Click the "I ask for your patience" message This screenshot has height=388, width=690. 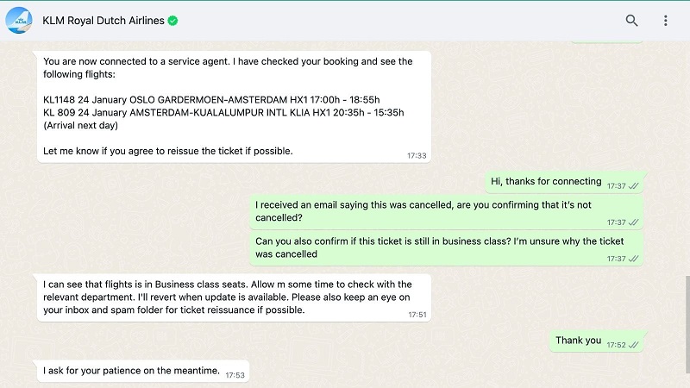click(x=132, y=372)
